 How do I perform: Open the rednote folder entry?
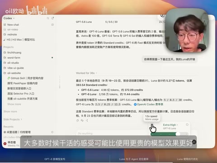point(12,34)
